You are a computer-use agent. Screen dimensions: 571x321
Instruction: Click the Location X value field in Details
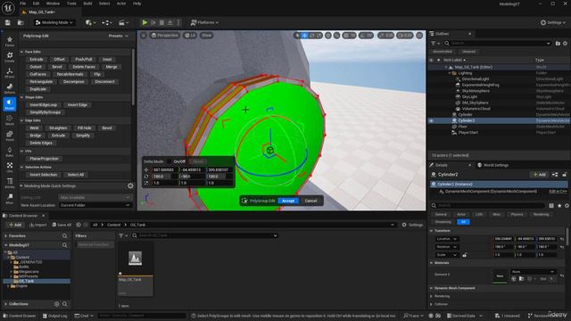503,239
